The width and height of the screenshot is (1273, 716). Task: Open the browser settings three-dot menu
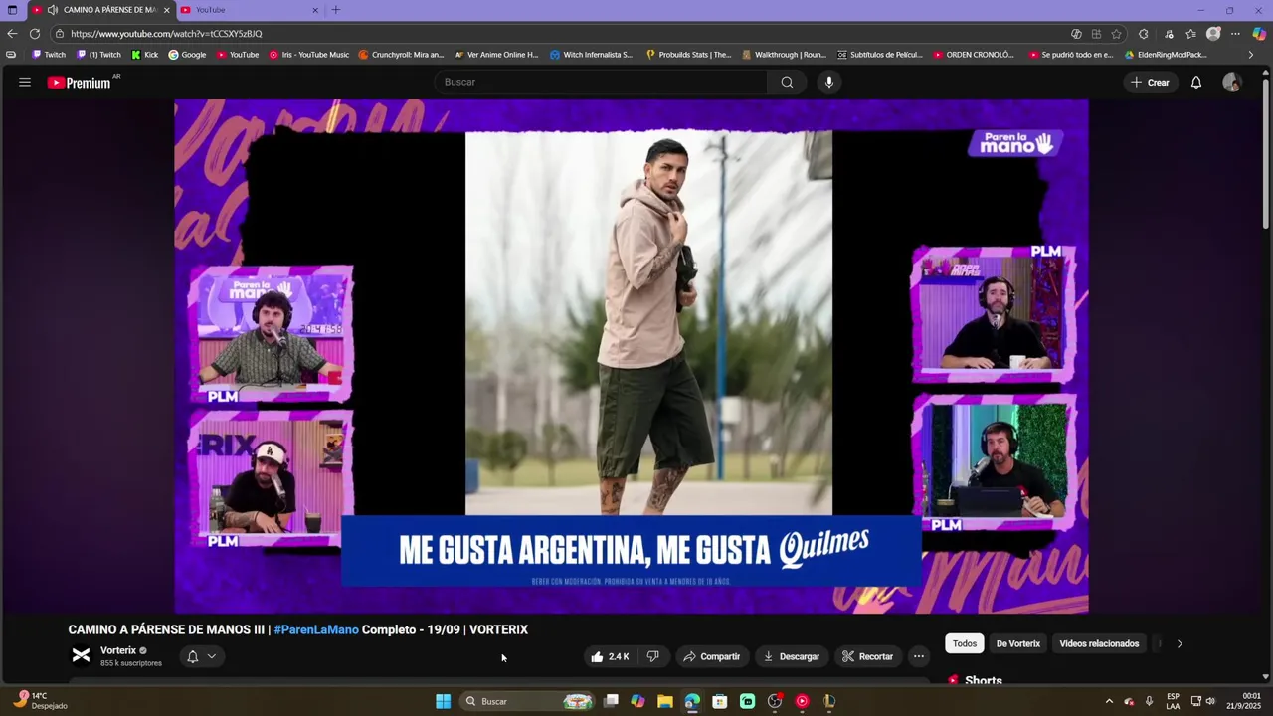point(1236,33)
